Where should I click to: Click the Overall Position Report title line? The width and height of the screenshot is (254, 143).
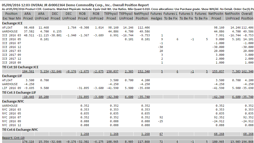pyautogui.click(x=75, y=5)
